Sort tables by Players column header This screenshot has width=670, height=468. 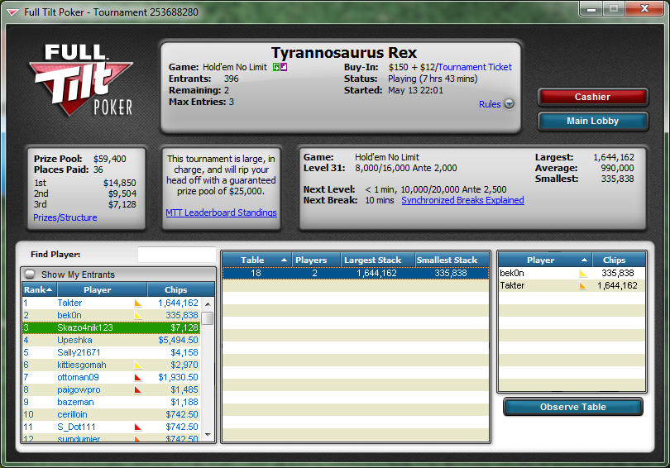point(316,260)
